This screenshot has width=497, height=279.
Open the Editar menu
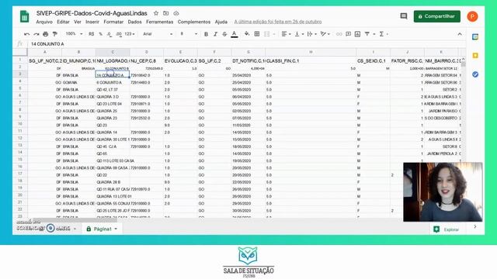(63, 22)
